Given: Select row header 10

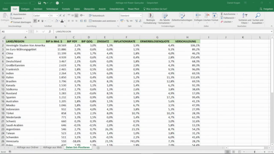Looking at the screenshot, I should (3, 77).
